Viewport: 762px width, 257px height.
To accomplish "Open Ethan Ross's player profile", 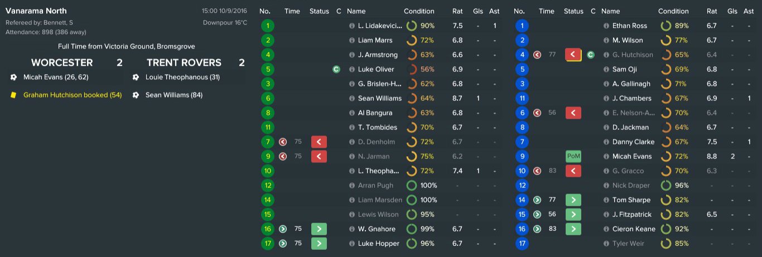I will click(629, 26).
